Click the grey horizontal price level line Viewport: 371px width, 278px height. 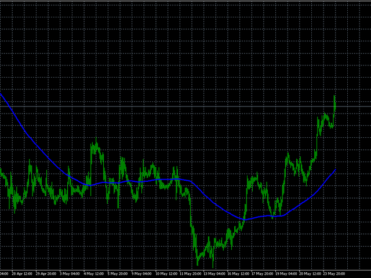[x=185, y=107]
